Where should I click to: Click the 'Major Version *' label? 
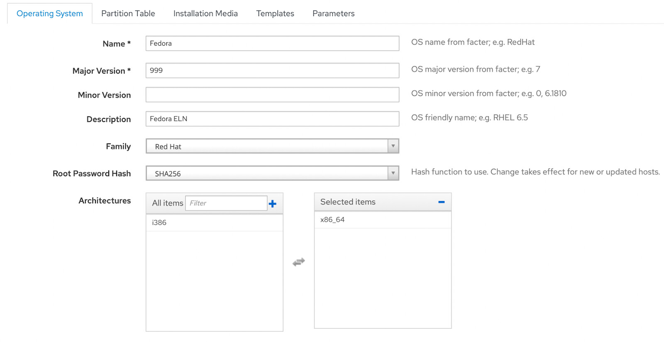click(x=102, y=71)
